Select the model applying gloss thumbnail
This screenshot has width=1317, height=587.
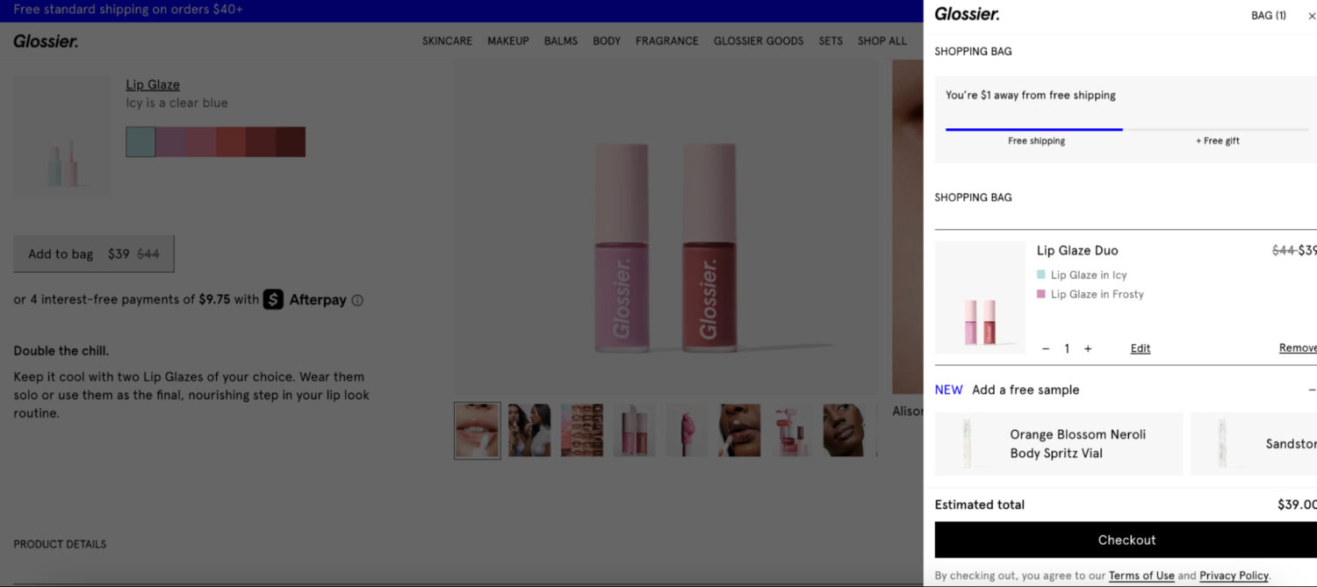point(739,430)
